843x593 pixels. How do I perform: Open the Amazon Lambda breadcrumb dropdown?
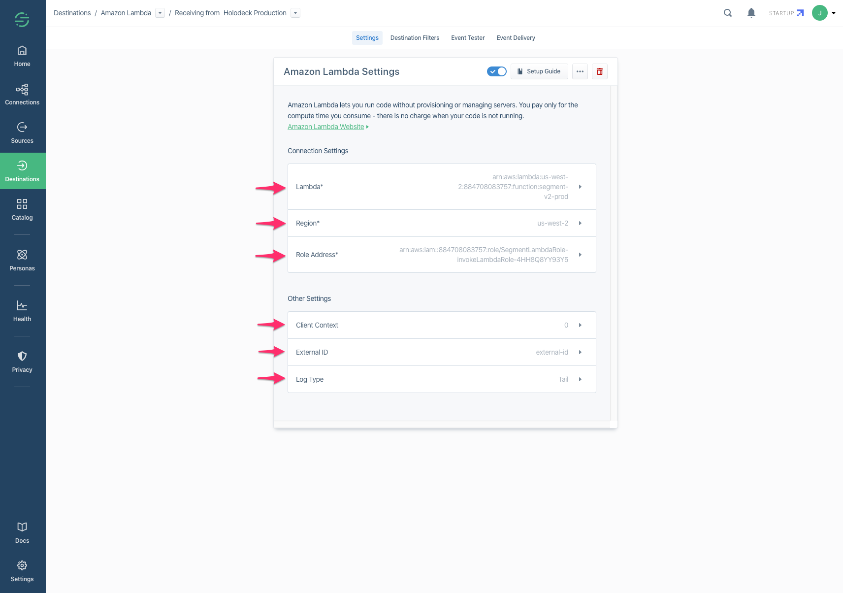[160, 13]
